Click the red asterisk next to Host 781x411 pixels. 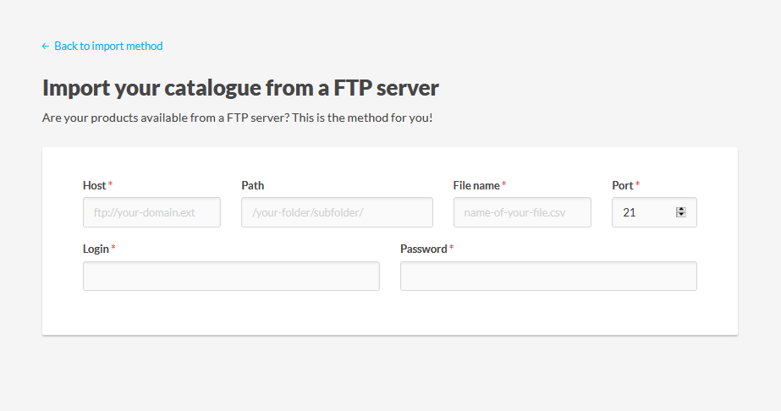pyautogui.click(x=111, y=184)
